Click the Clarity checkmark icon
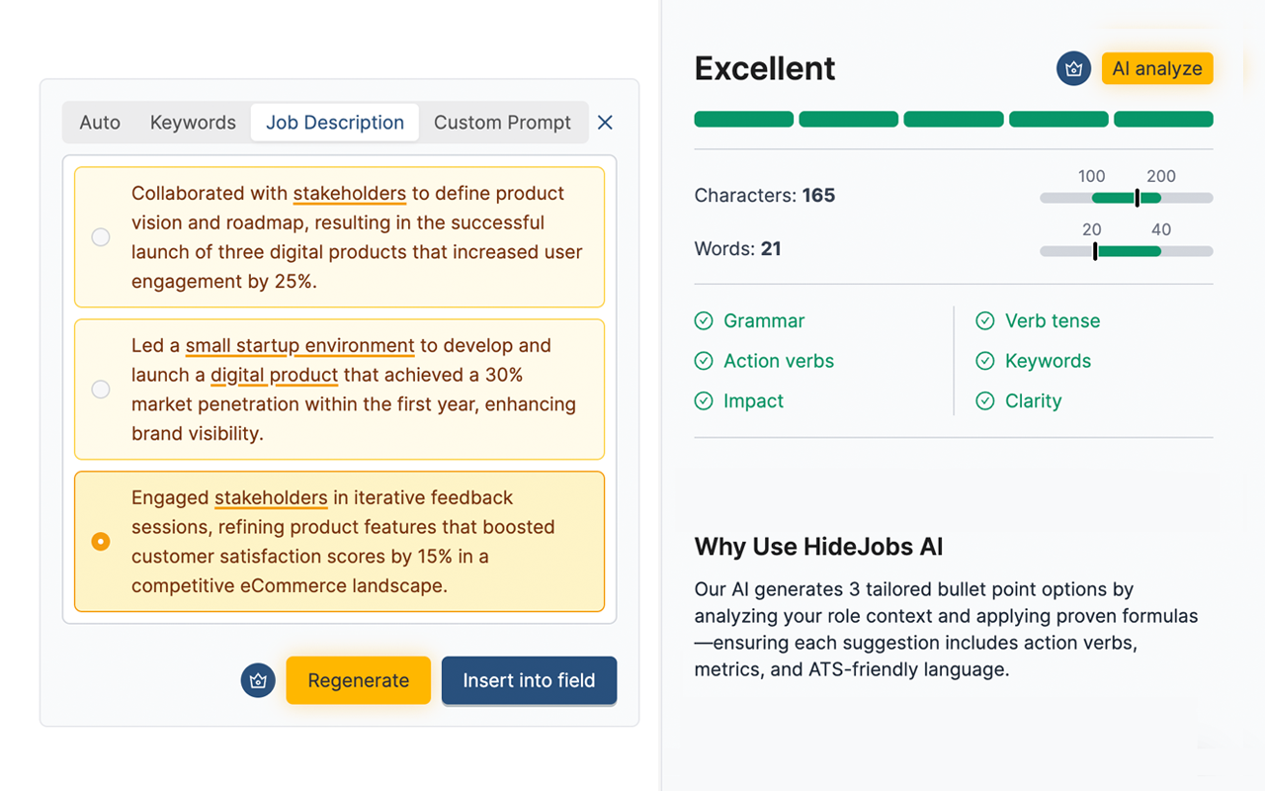 984,400
